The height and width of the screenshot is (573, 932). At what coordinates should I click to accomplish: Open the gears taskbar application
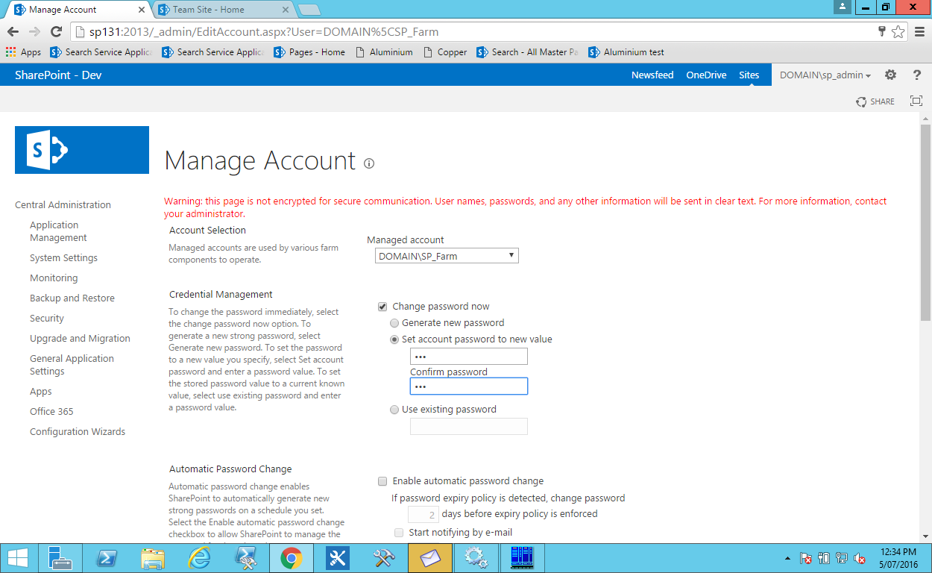[476, 557]
